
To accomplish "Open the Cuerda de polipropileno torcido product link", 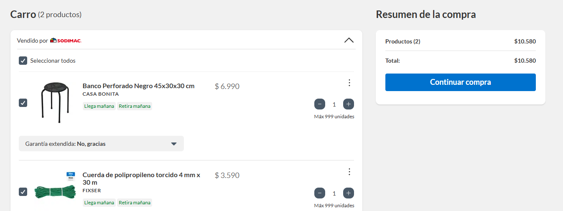I will tap(141, 179).
